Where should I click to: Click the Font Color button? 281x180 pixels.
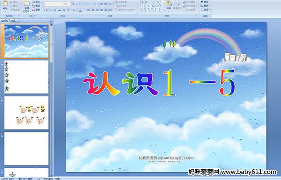point(81,10)
